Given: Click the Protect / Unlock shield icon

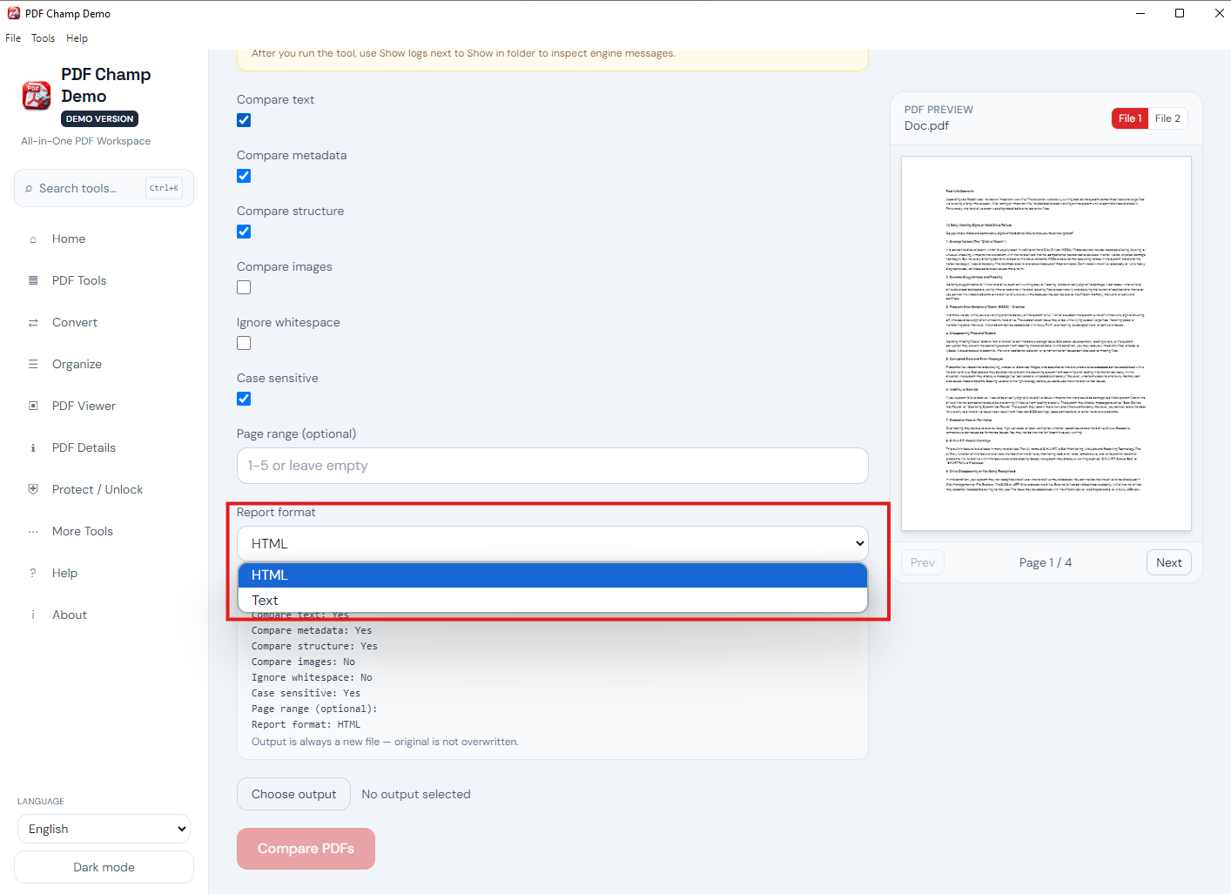Looking at the screenshot, I should pyautogui.click(x=33, y=489).
